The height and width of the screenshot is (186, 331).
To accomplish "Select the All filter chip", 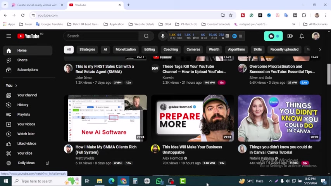I will tap(69, 50).
